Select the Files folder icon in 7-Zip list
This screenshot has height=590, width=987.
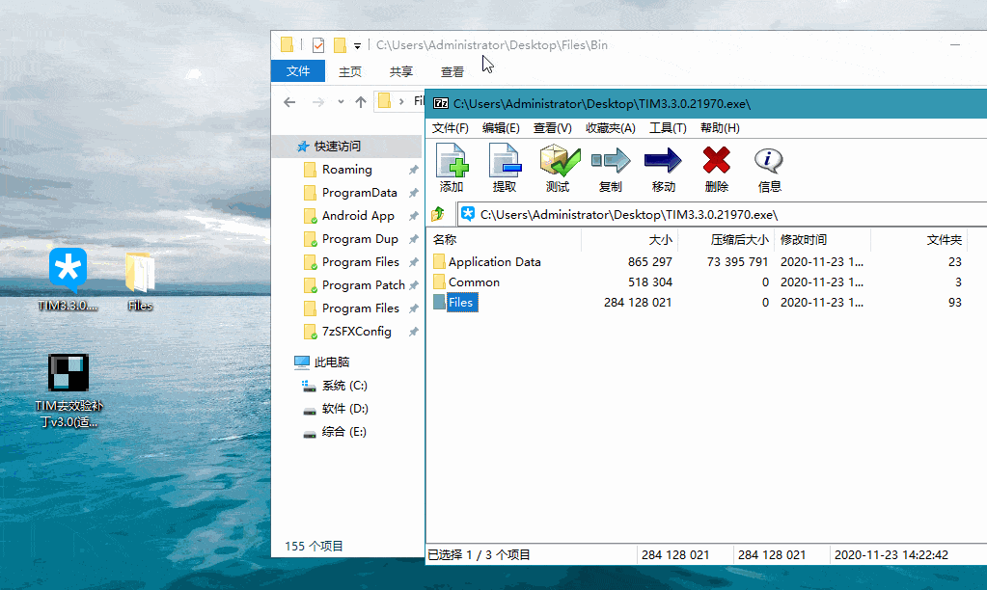point(439,303)
